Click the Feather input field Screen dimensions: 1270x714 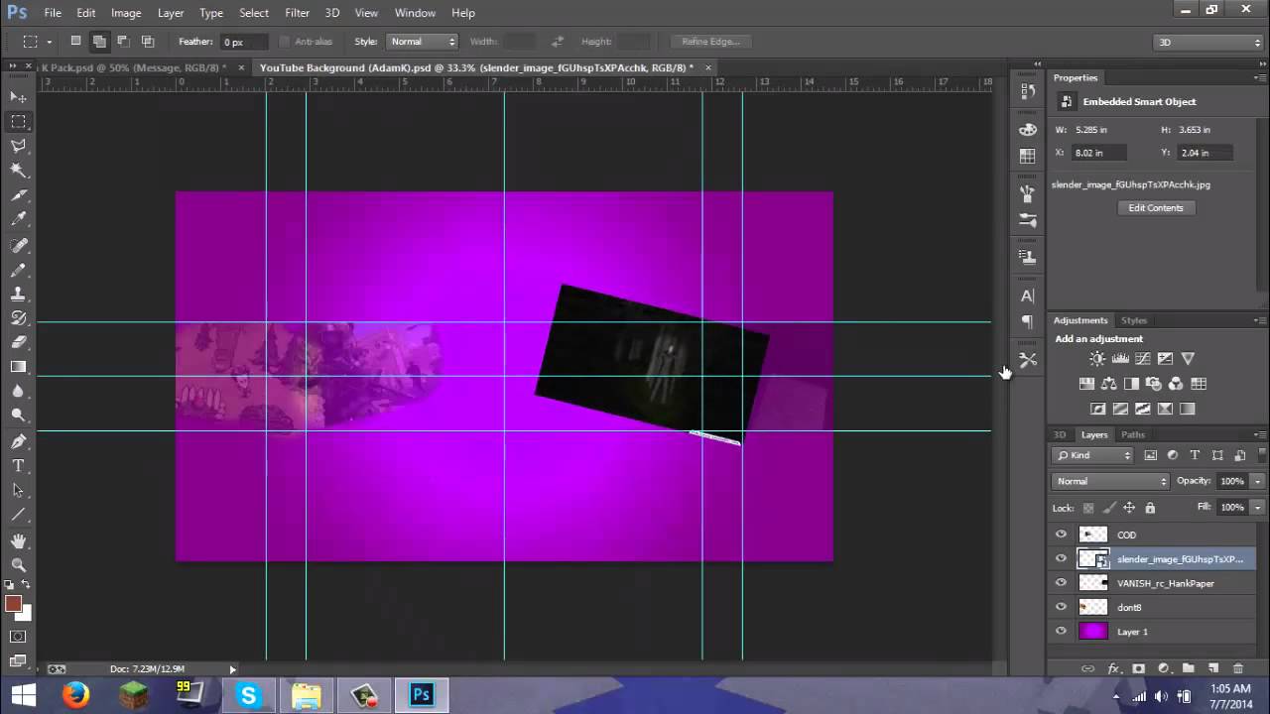coord(244,42)
